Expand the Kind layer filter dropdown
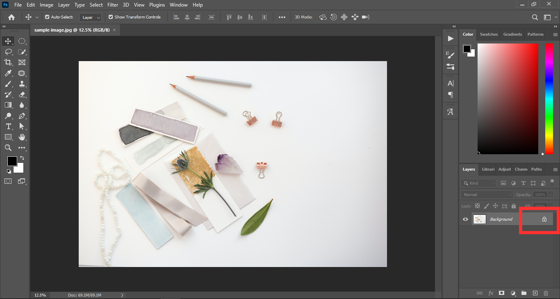Screen dimensions: 560x299 click(478, 183)
